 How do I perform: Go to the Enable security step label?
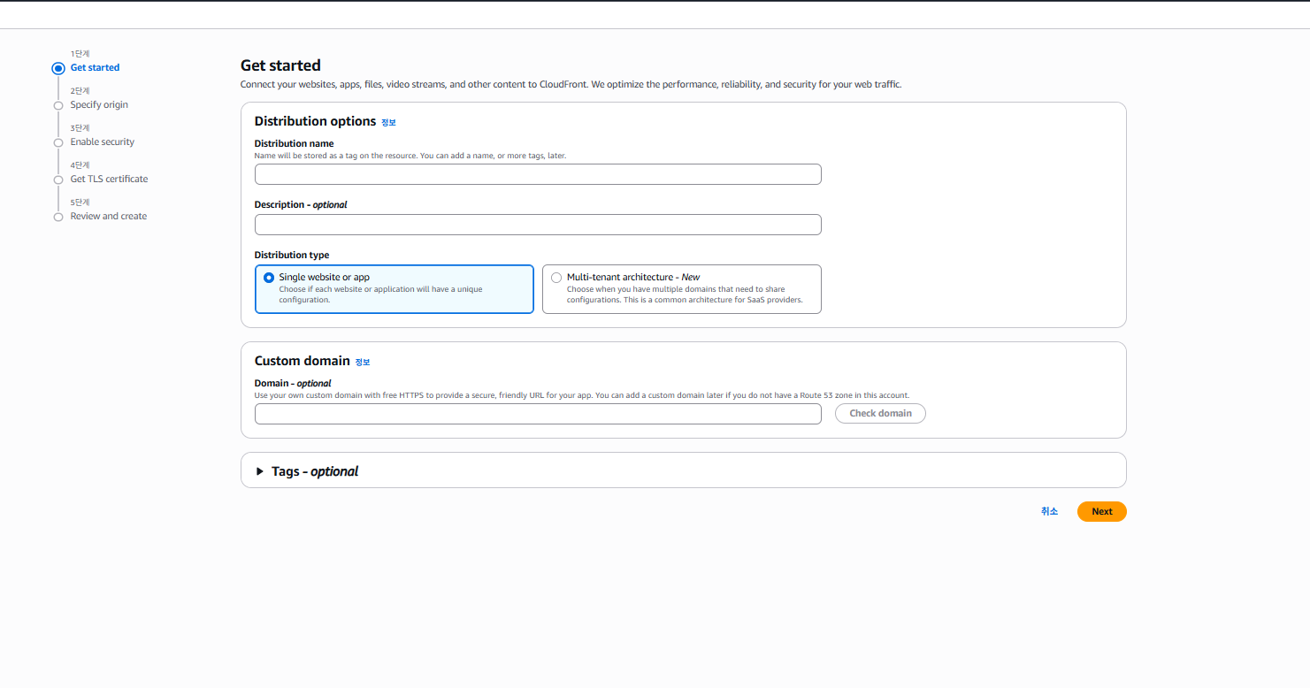click(x=103, y=142)
